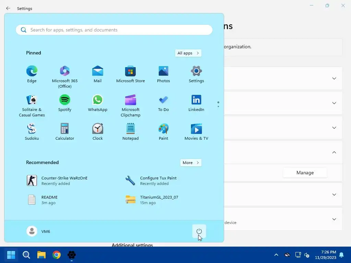Launch the Photos app
The image size is (351, 263).
coord(164,74)
